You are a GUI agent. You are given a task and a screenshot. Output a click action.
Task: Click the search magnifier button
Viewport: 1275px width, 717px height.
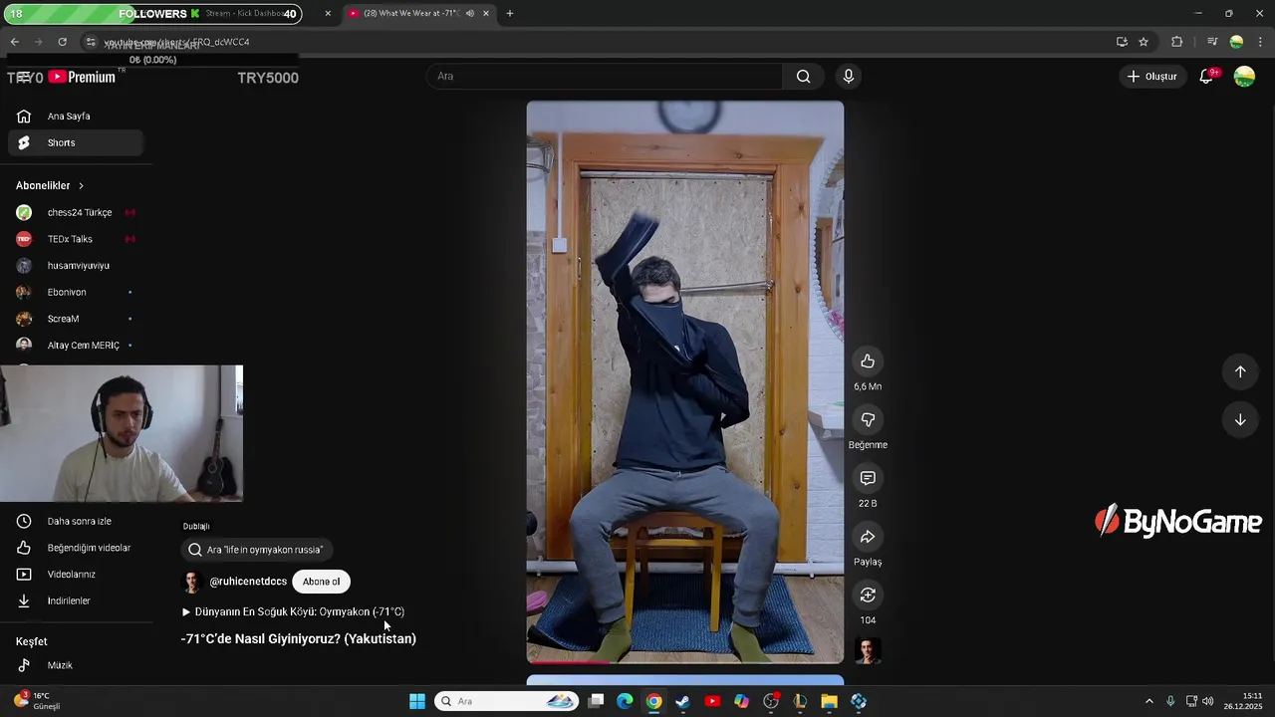803,77
